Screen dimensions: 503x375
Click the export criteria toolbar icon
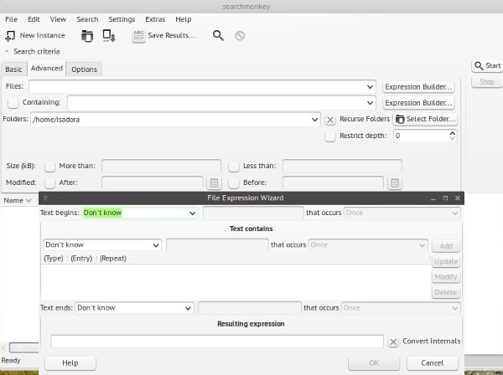coord(109,36)
